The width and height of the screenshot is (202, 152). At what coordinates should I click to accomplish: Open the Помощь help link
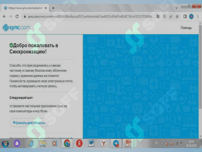(186, 28)
